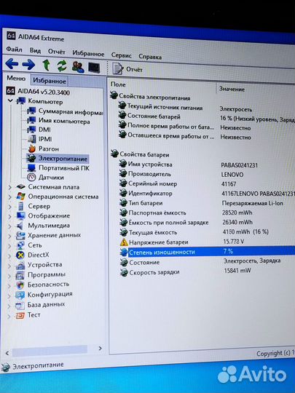The height and width of the screenshot is (393, 295).
Task: Click the Системная плата motherboard icon
Action: (20, 187)
